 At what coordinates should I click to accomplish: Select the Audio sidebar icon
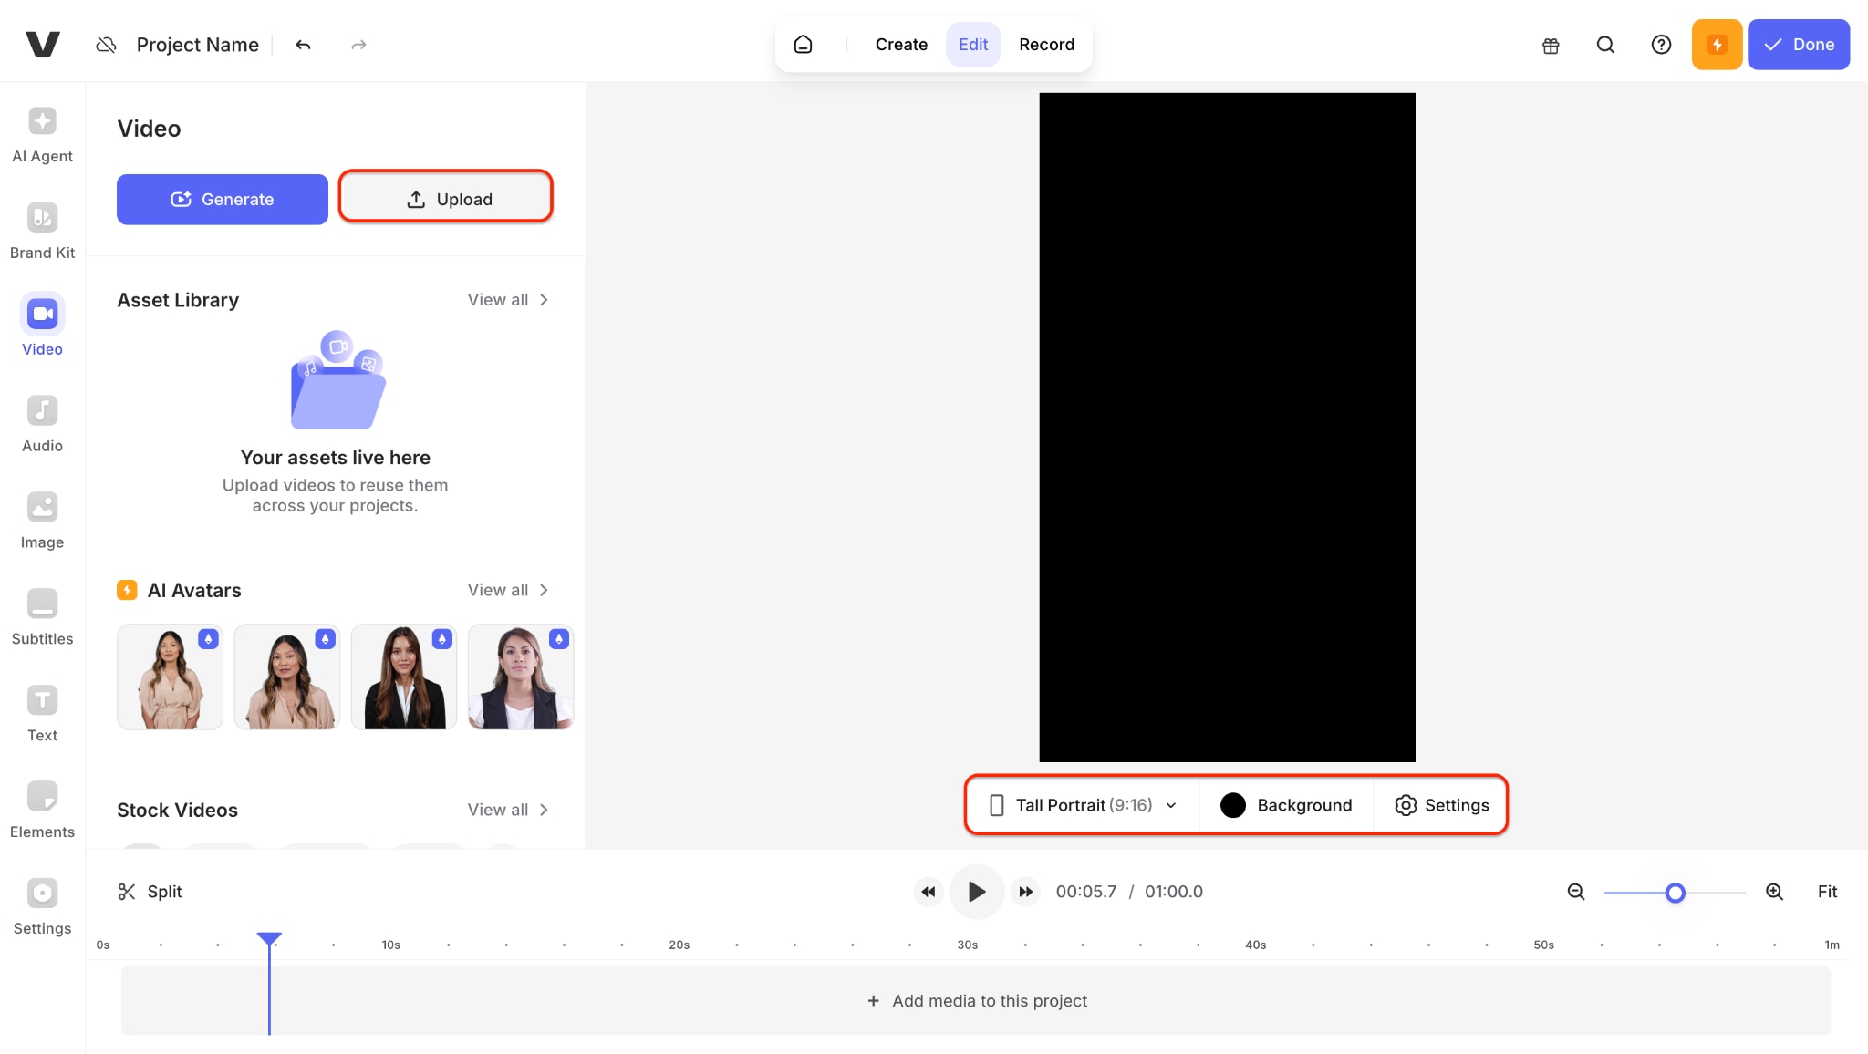(x=42, y=424)
